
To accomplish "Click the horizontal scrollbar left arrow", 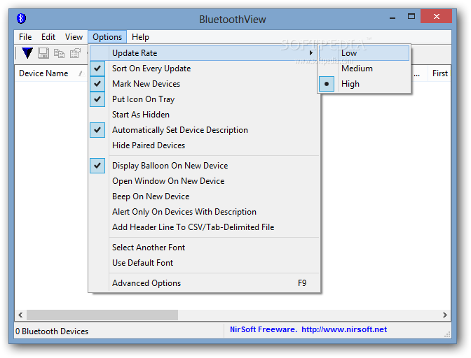I will coord(20,315).
